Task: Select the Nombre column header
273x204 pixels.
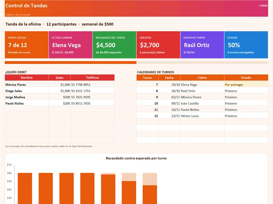Action: click(27, 78)
